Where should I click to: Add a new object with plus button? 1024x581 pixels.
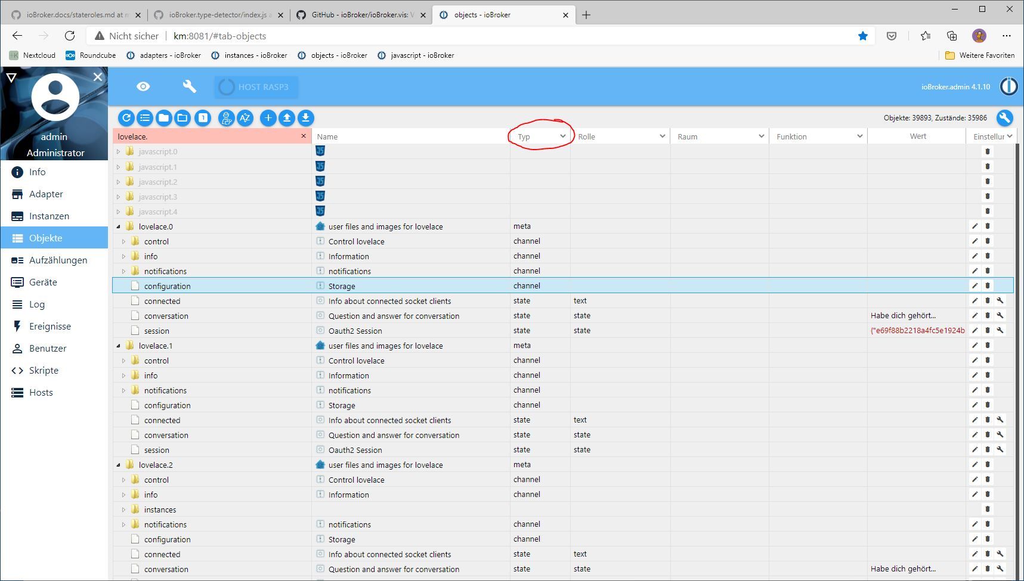point(268,118)
